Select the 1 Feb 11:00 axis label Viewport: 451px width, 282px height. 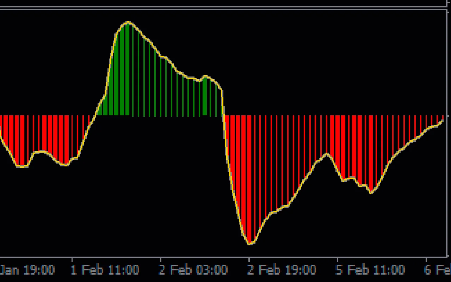106,270
